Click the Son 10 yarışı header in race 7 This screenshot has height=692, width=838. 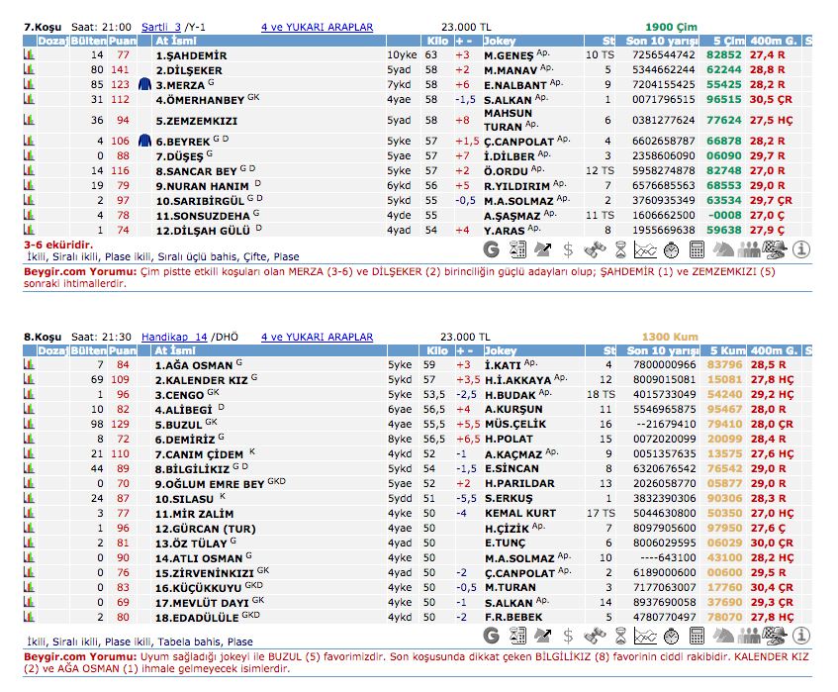coord(662,41)
